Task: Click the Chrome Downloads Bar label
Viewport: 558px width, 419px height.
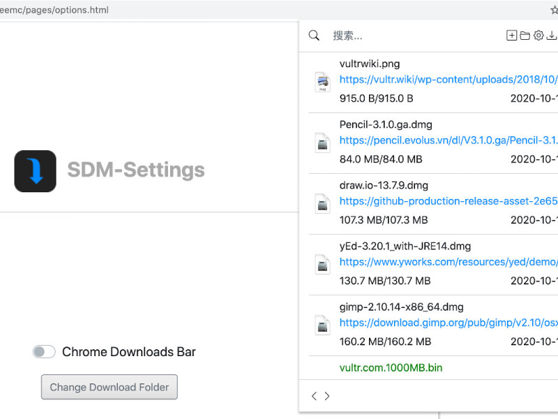Action: coord(129,352)
